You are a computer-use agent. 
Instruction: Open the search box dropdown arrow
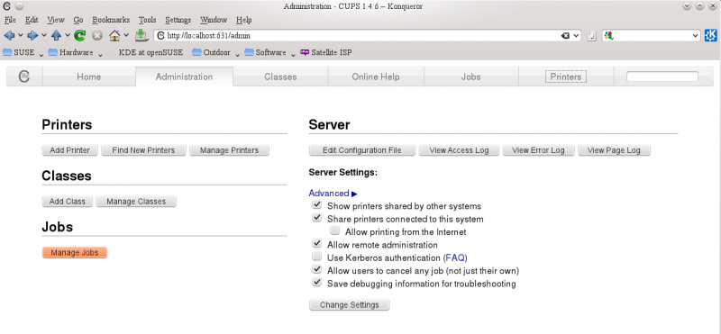click(696, 36)
